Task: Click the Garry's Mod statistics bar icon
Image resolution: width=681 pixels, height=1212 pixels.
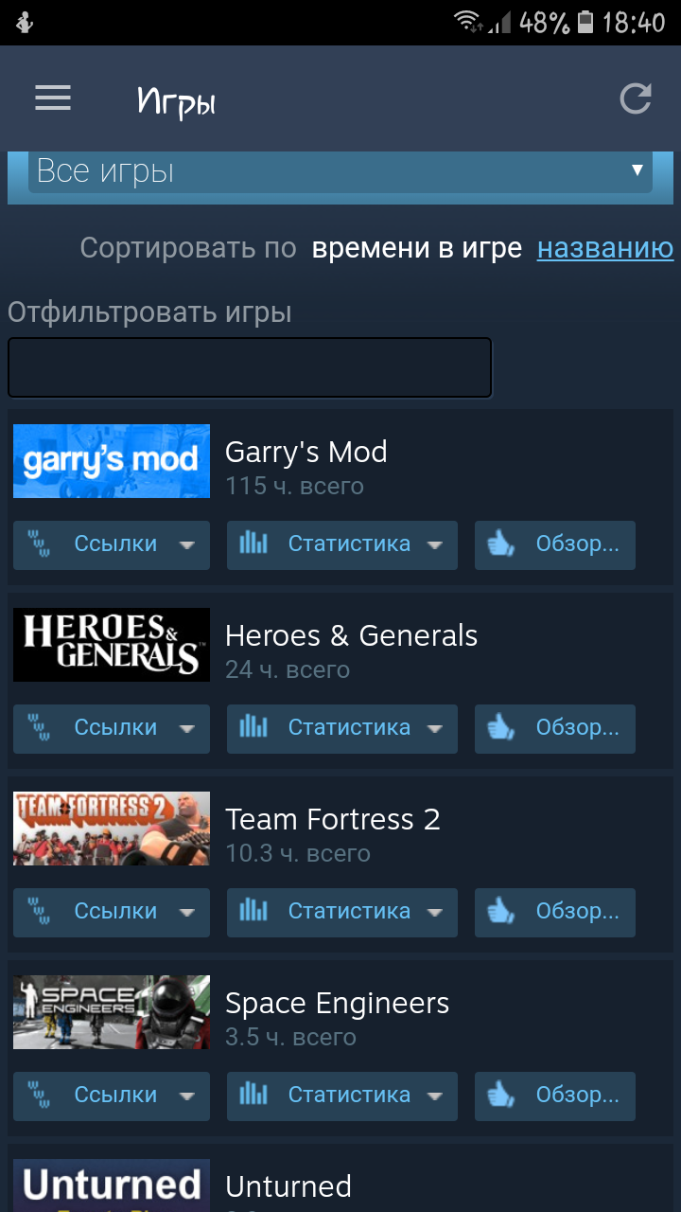Action: click(x=253, y=543)
